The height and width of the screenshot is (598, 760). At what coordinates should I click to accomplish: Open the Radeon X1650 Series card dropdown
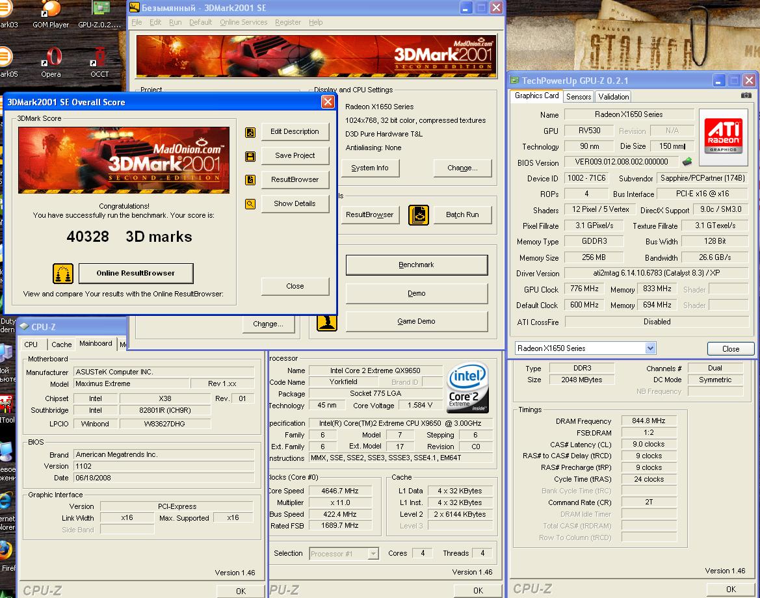(x=651, y=348)
